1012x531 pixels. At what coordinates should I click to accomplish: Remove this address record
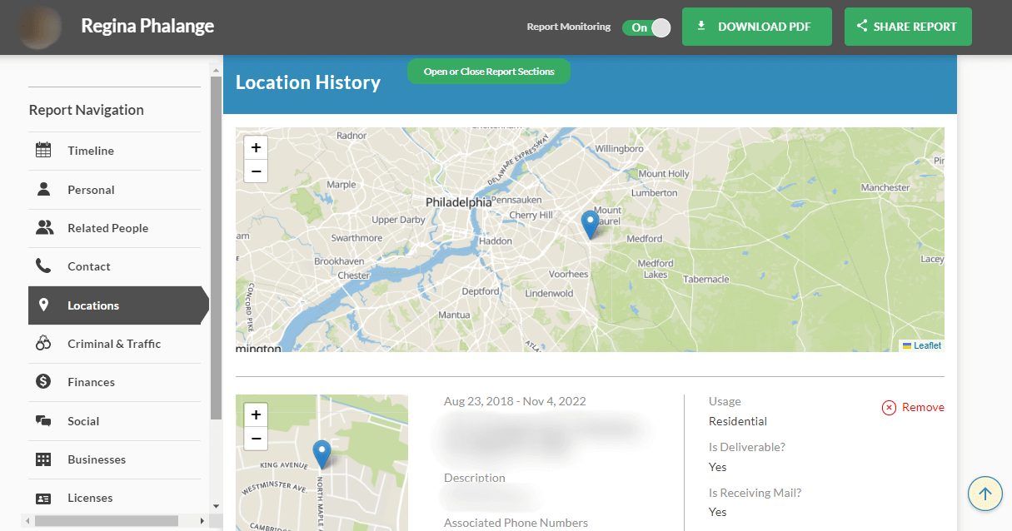click(x=913, y=407)
